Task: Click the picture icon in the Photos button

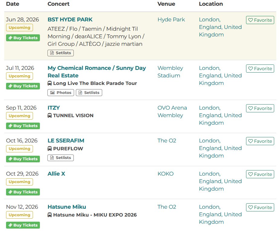Action: click(52, 92)
